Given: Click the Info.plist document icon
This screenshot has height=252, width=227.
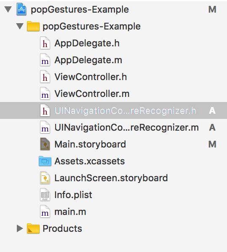Looking at the screenshot, I should pos(45,195).
